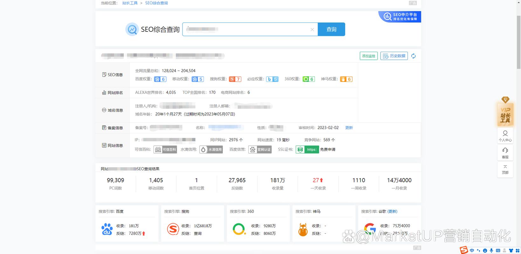
Task: Click the 同IP网站 2976 个 value
Action: click(236, 140)
